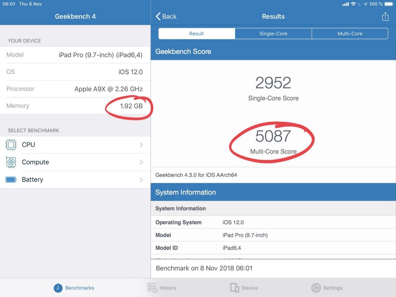Click the System Information blue header

273,192
